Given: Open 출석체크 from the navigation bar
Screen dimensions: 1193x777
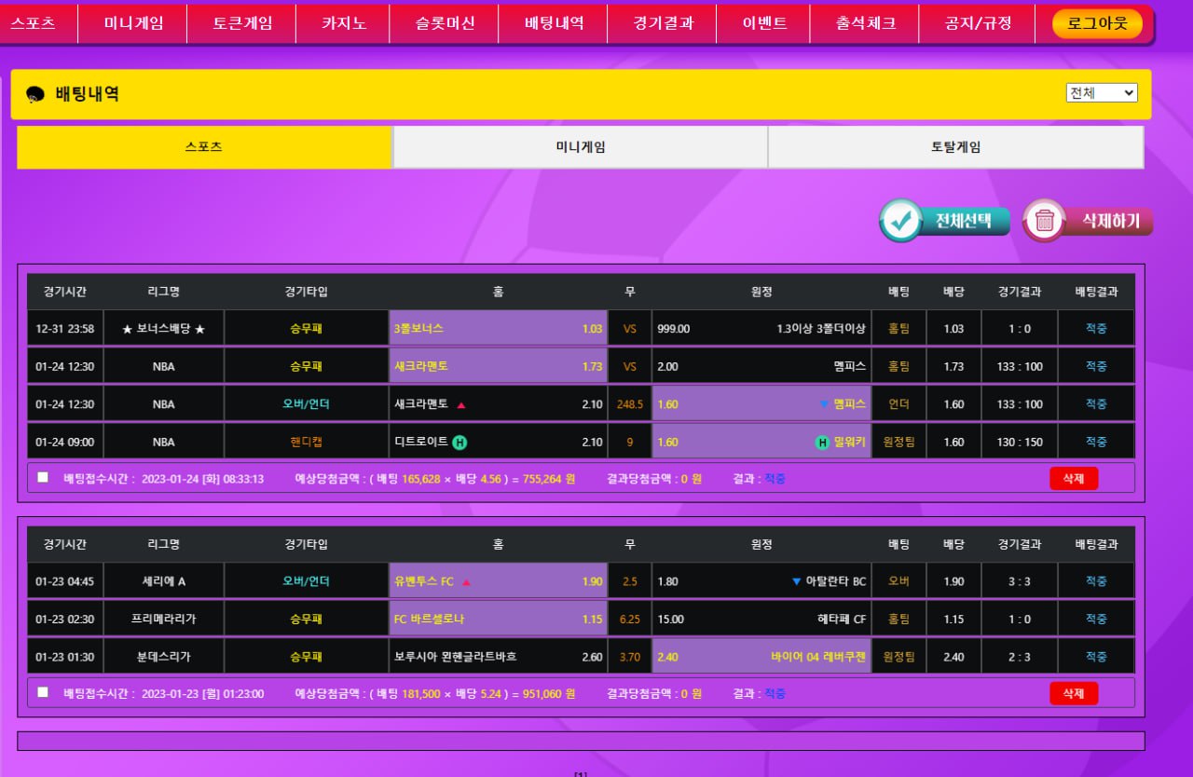Looking at the screenshot, I should pyautogui.click(x=865, y=23).
